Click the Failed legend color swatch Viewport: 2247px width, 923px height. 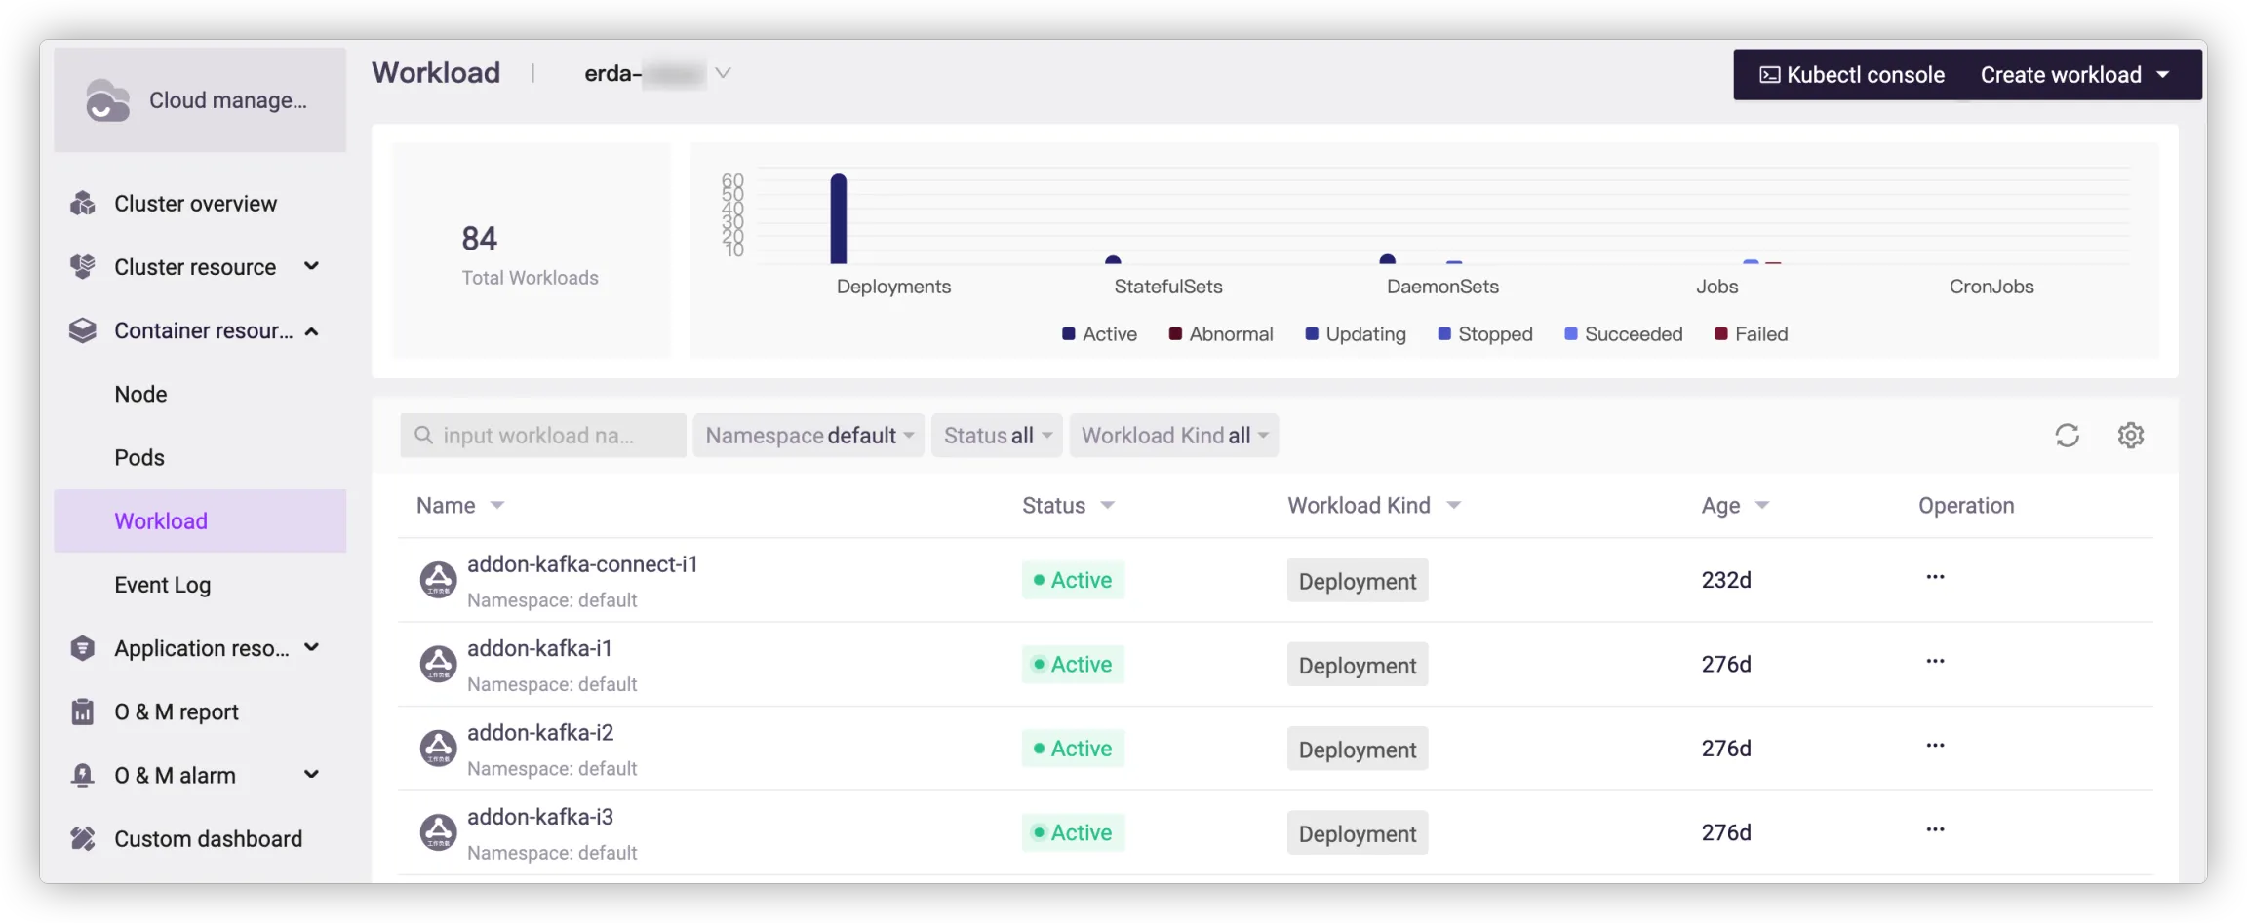pos(1721,334)
